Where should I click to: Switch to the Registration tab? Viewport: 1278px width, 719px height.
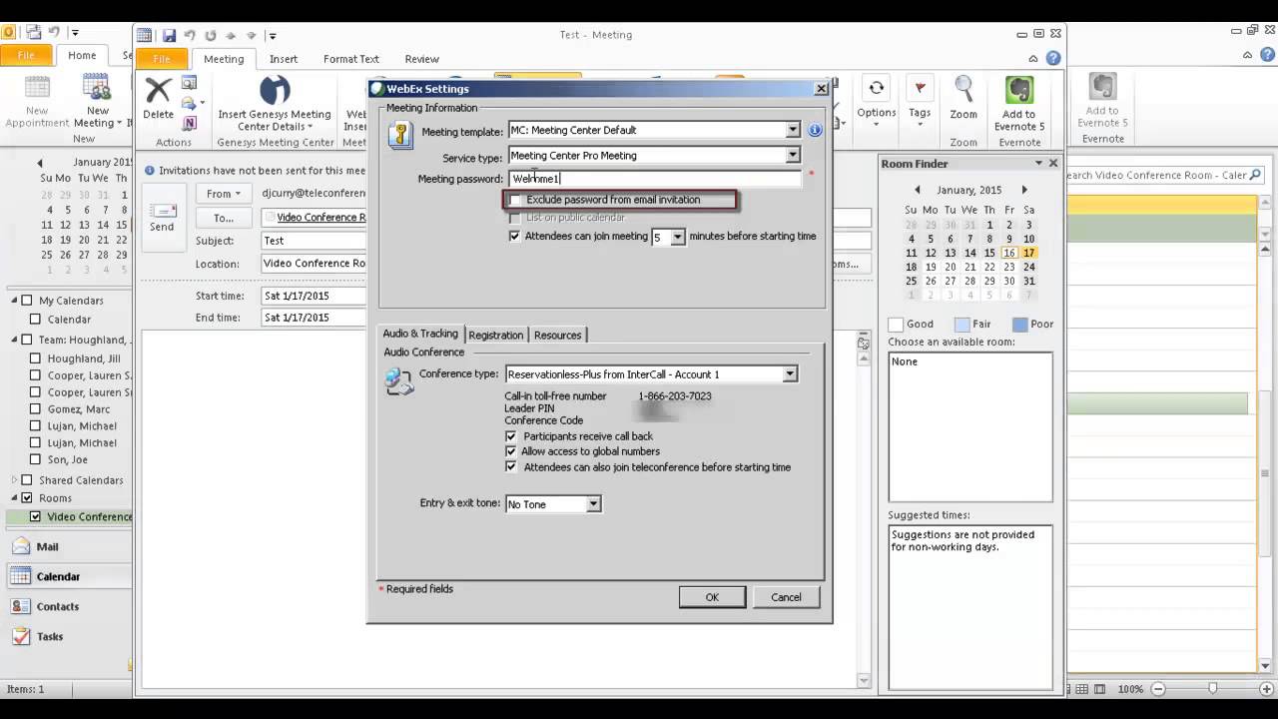point(495,335)
